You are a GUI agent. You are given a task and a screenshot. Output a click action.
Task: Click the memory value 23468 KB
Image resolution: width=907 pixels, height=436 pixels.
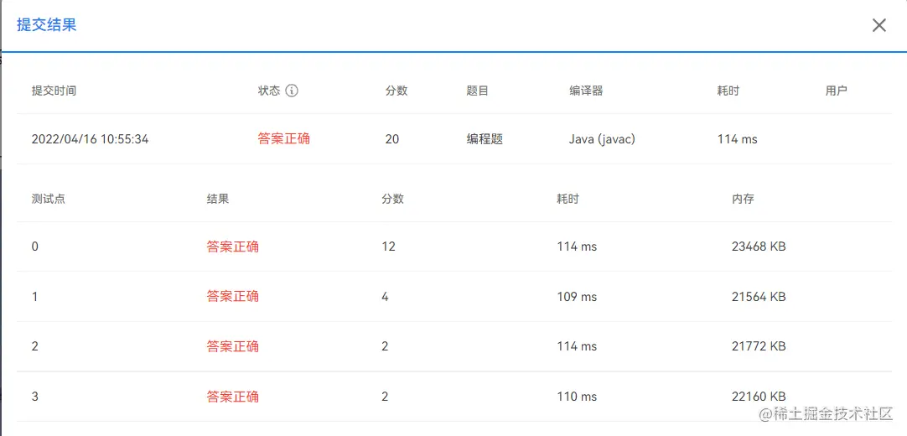pos(759,247)
